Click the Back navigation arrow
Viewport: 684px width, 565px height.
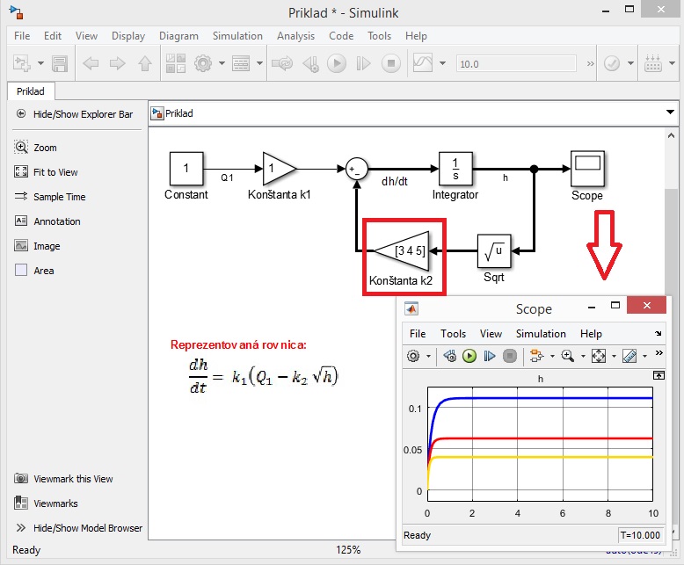click(91, 63)
